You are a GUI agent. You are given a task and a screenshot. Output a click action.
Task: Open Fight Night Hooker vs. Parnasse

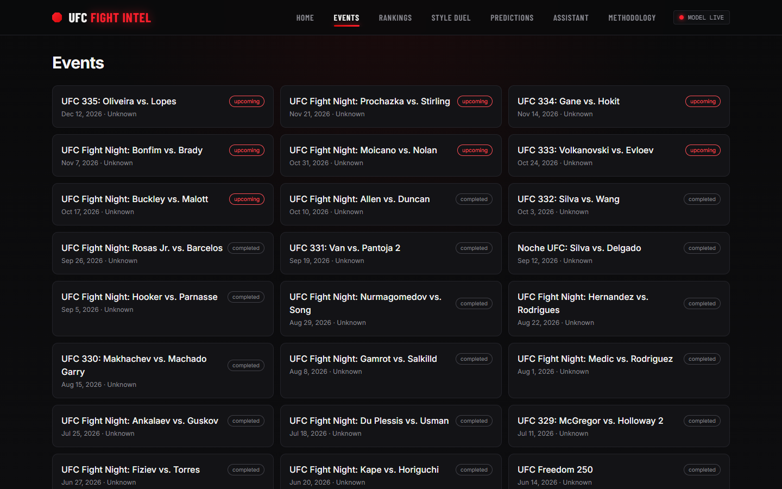pyautogui.click(x=163, y=309)
